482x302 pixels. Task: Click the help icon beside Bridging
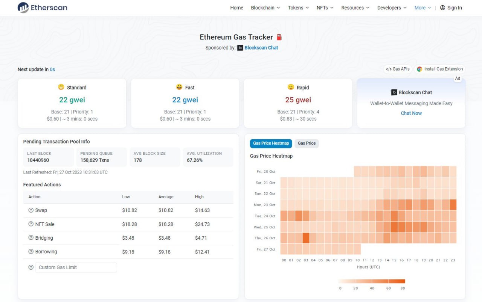(31, 238)
